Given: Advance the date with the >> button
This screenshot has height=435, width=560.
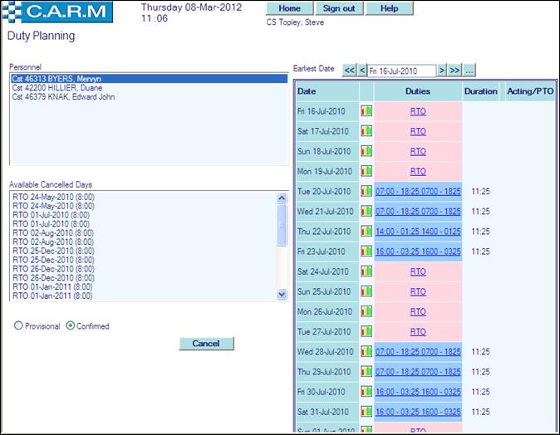Looking at the screenshot, I should (x=454, y=71).
